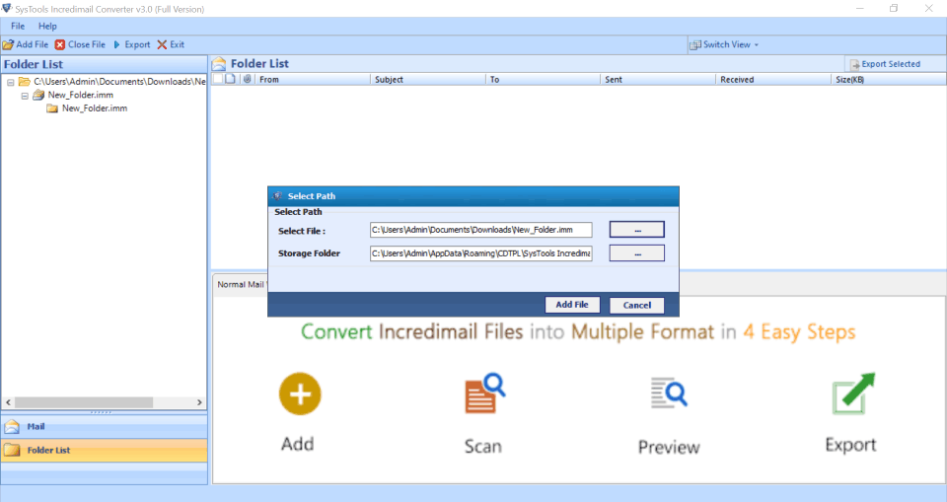Image resolution: width=947 pixels, height=502 pixels.
Task: Click left arrow of horizontal scrollbar
Action: [x=8, y=402]
